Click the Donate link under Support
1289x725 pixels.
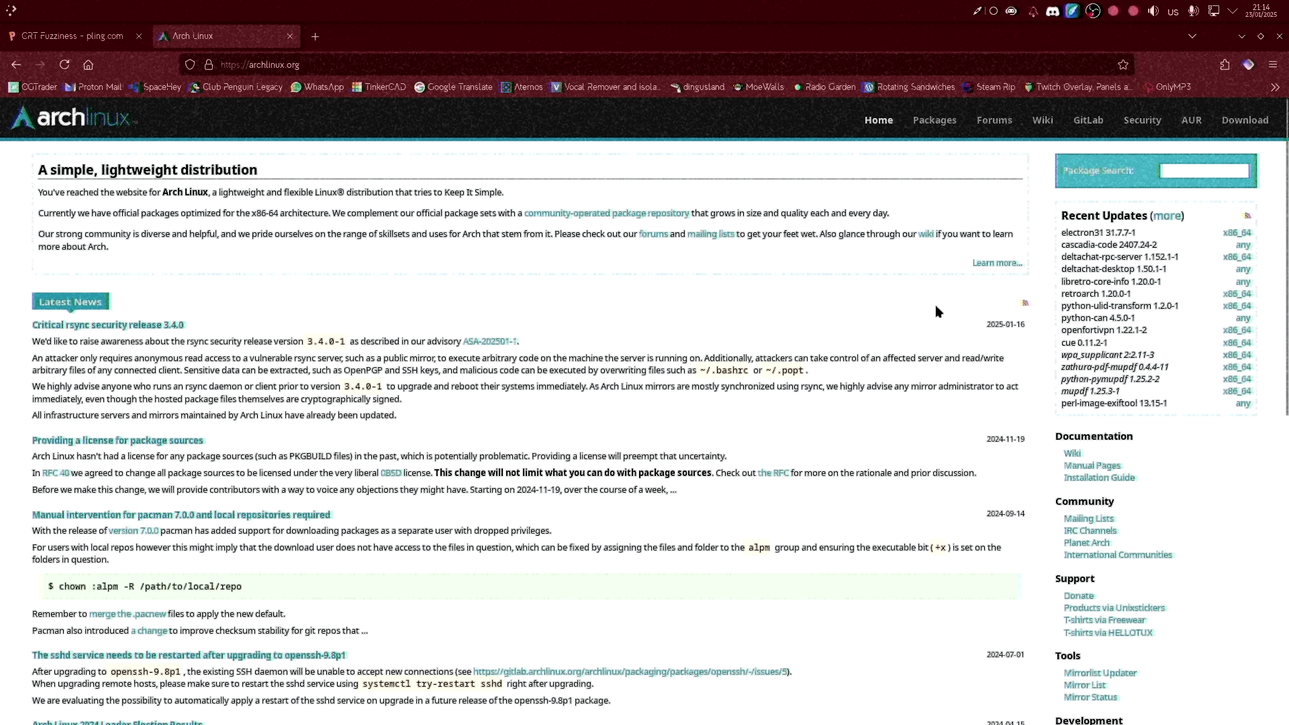1079,596
